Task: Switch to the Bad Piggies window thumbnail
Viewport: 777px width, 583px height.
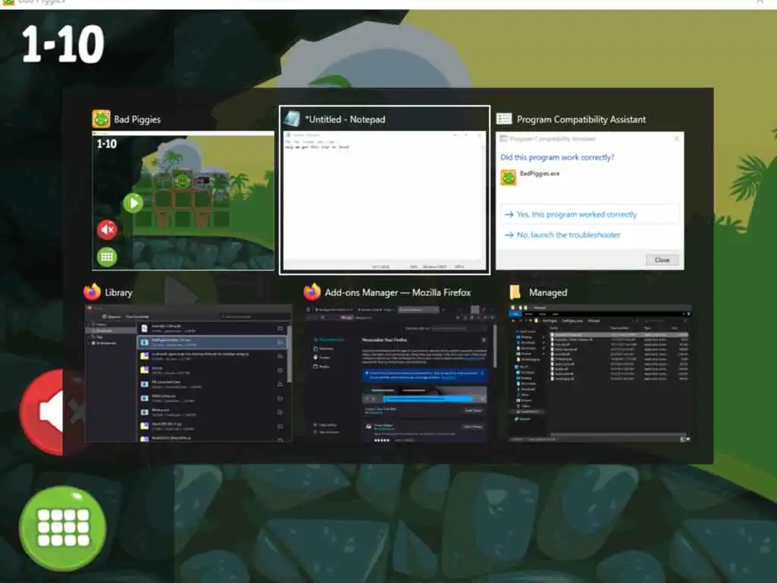Action: coord(183,200)
